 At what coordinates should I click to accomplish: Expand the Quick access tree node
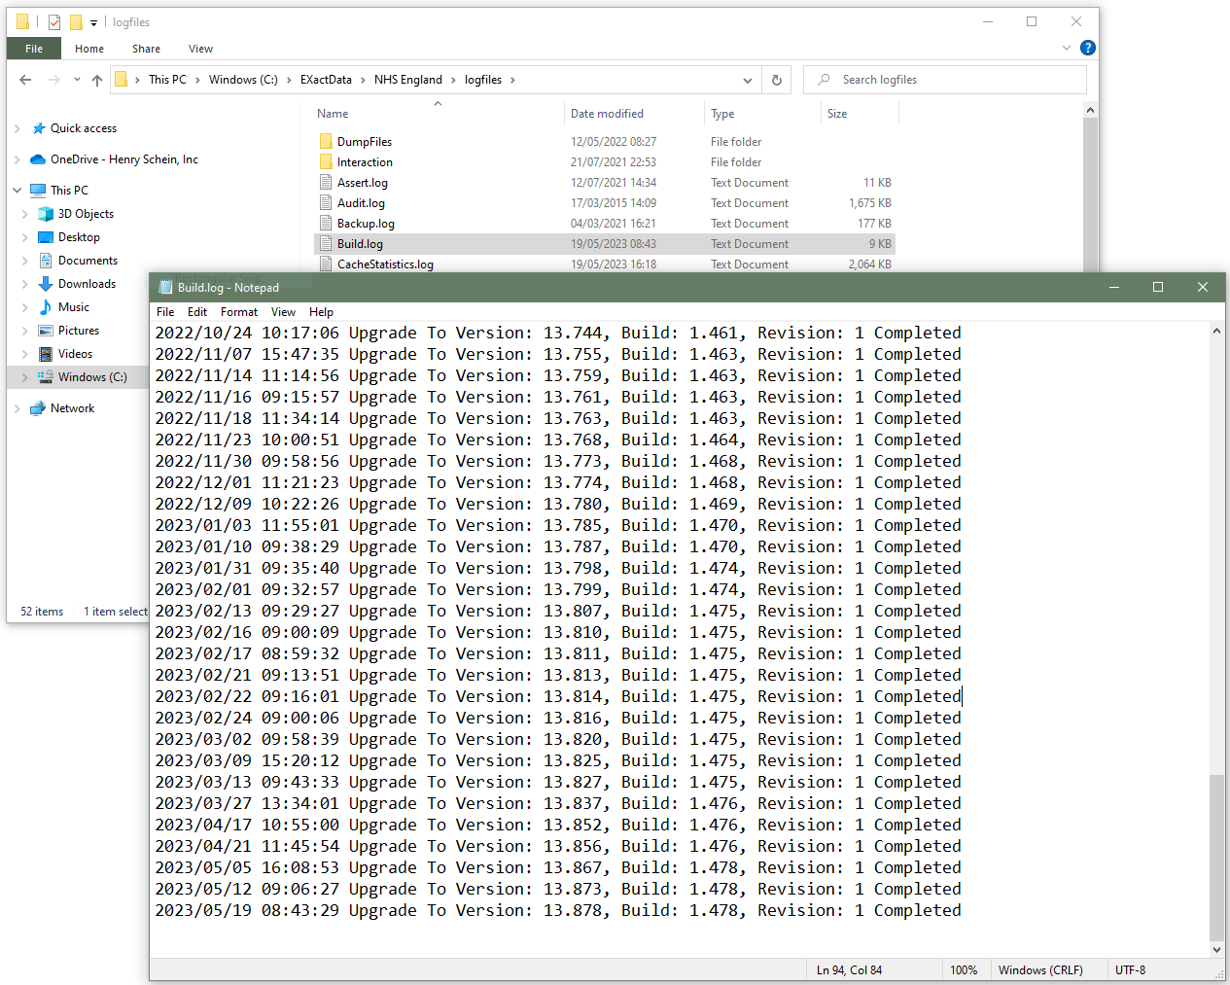(x=18, y=128)
